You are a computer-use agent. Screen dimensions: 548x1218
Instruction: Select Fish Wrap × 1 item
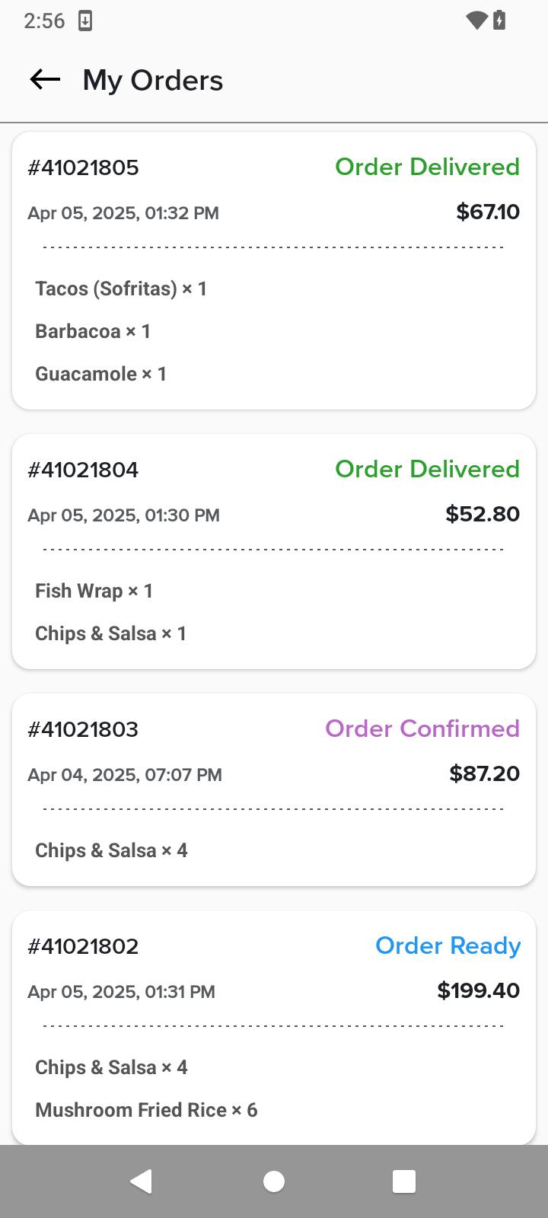[x=94, y=591]
